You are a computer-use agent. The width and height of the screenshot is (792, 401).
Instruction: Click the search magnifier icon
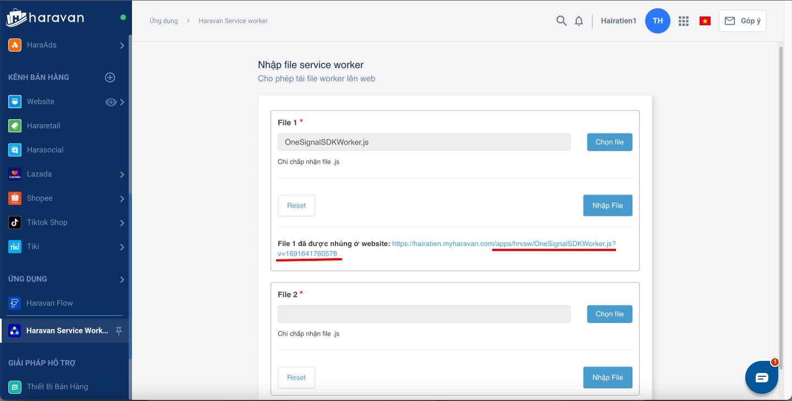point(561,21)
